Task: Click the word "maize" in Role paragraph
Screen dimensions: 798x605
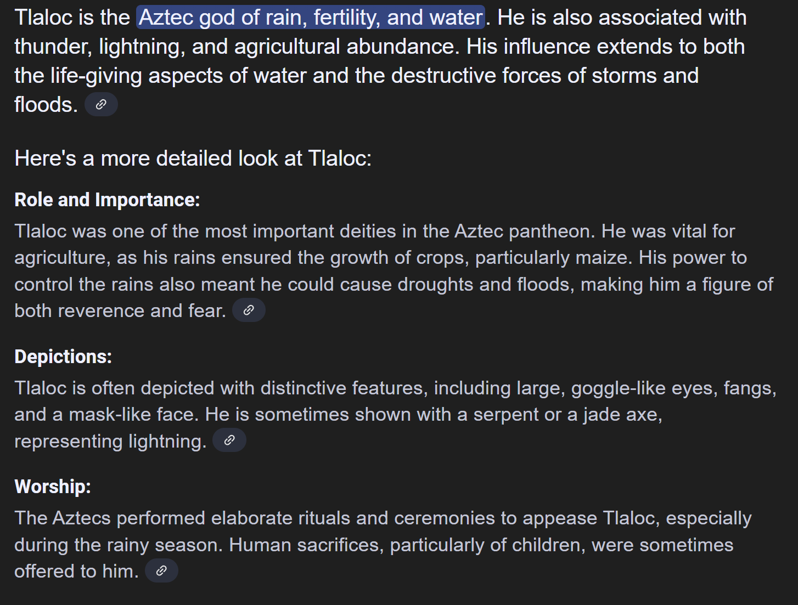Action: pyautogui.click(x=604, y=258)
